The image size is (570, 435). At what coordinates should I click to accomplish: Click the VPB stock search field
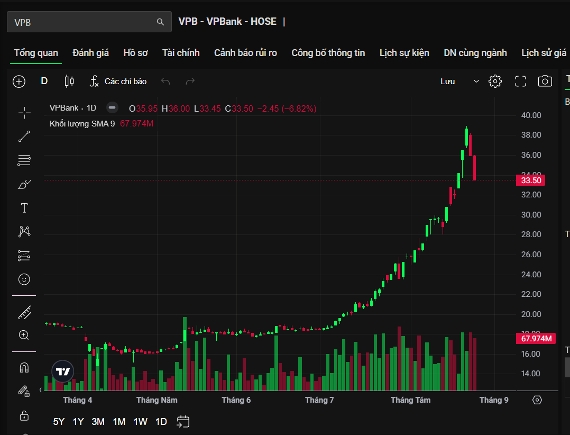89,22
